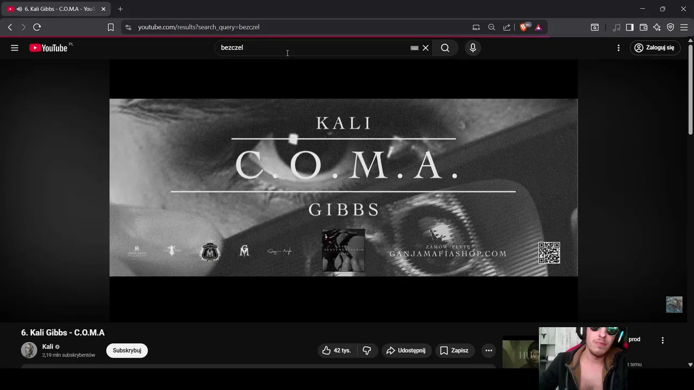
Task: Select the Kali Gibbs C.O.M.A tab
Action: [56, 9]
